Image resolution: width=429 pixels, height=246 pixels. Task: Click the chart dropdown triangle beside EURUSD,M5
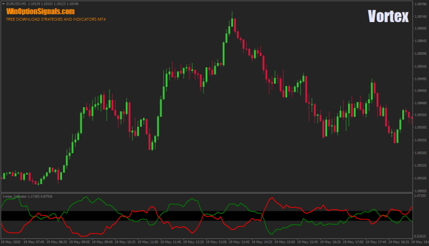tap(3, 4)
